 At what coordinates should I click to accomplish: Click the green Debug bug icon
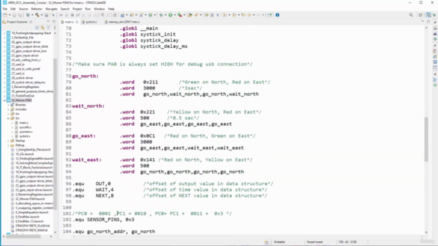162,15
